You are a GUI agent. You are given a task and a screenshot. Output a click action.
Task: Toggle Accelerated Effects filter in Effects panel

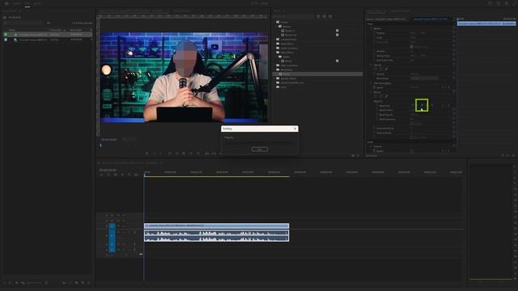point(318,16)
